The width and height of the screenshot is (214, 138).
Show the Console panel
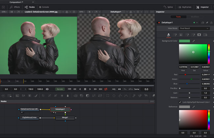click(44, 7)
